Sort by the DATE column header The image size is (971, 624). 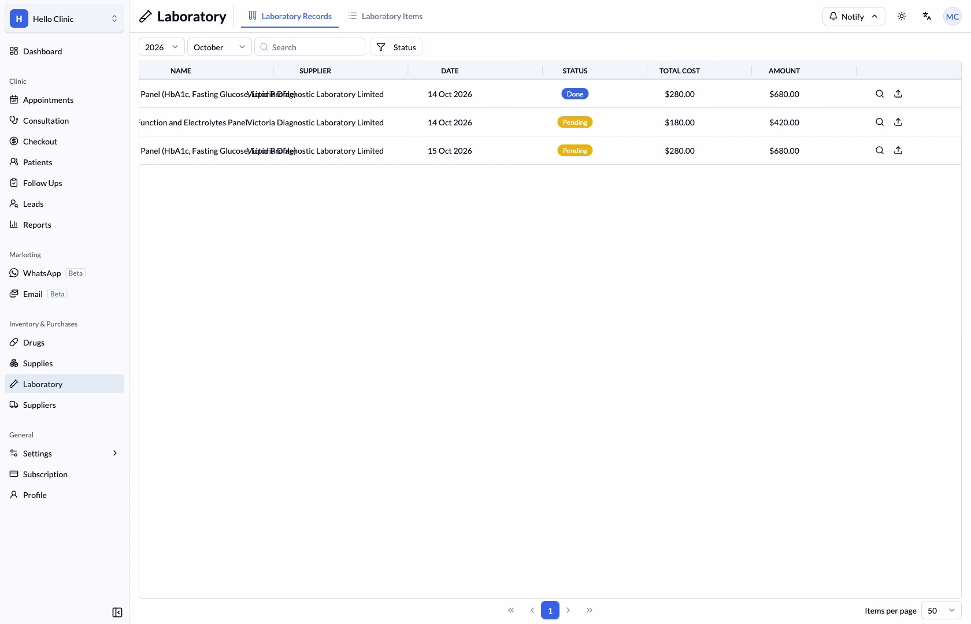pos(450,70)
